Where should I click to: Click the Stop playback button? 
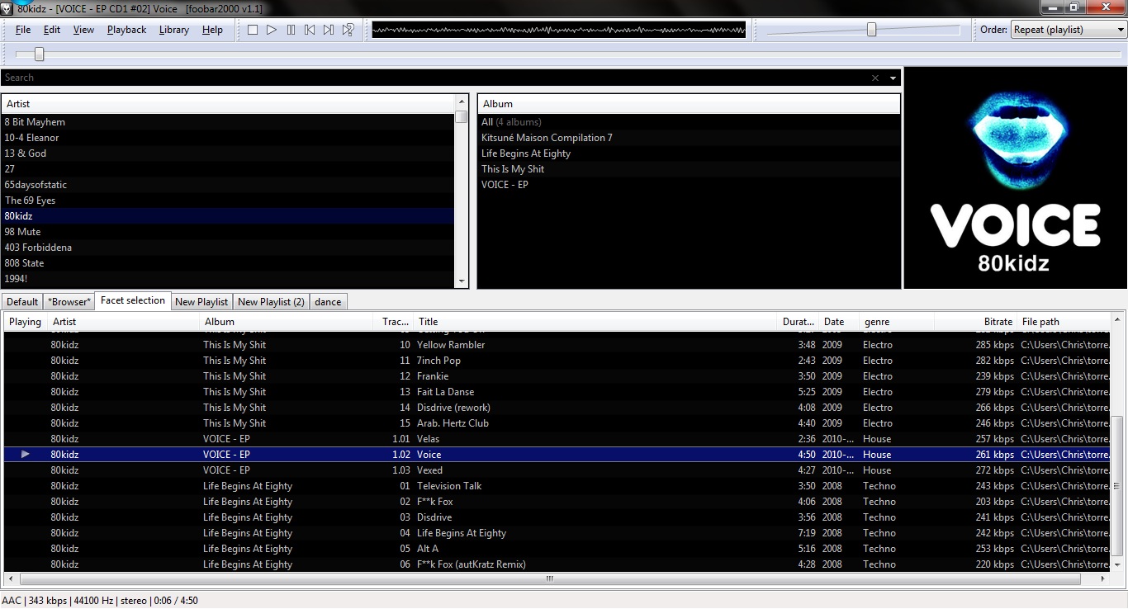coord(253,30)
